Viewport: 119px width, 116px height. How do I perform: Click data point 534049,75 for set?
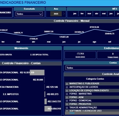(x=109, y=31)
